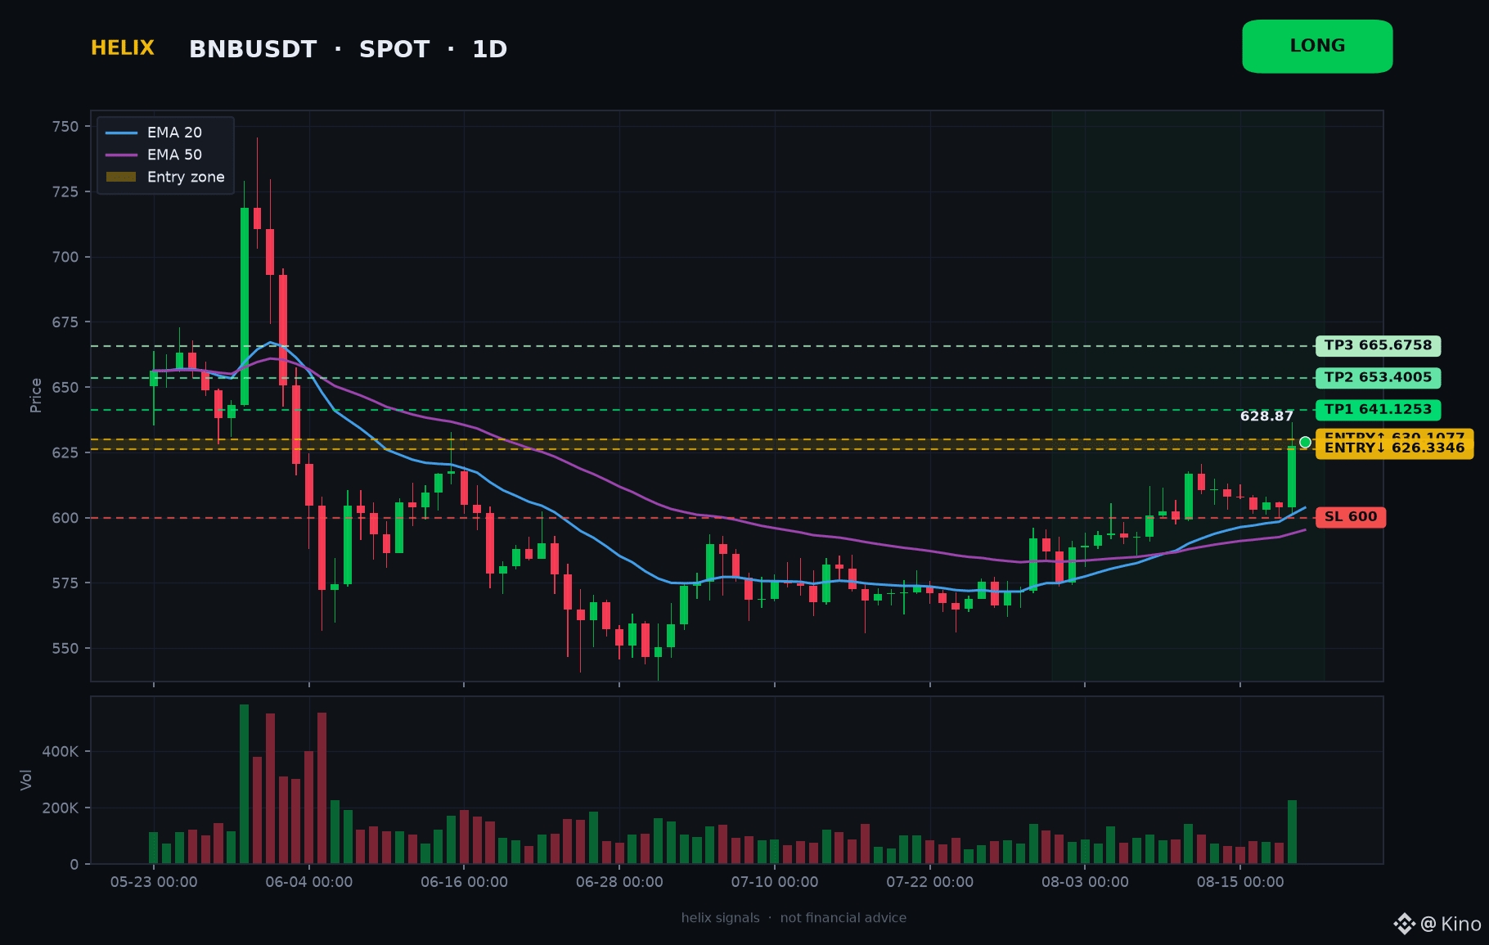Click the TP2 653.4005 price label
Viewport: 1489px width, 945px height.
(1378, 377)
